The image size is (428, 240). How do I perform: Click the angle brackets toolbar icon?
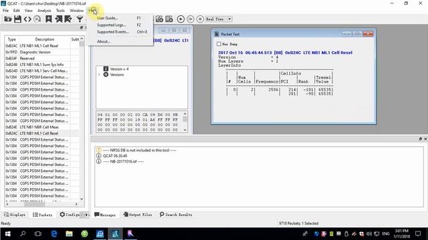click(x=27, y=19)
